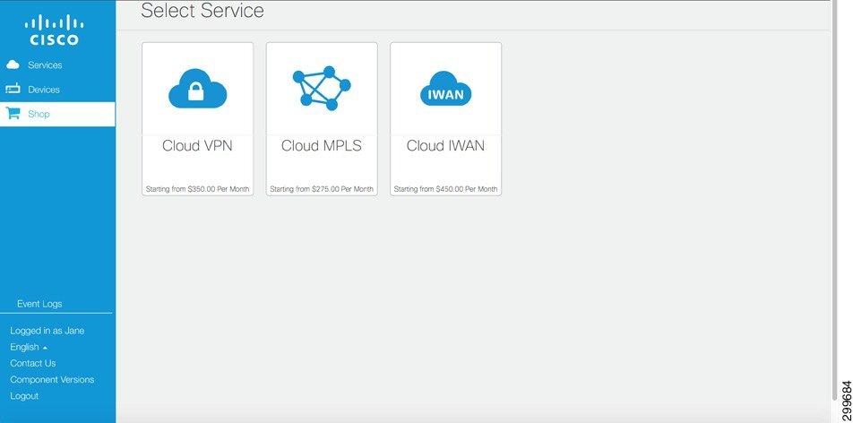Click the Select Service heading
This screenshot has height=423, width=853.
tap(202, 11)
